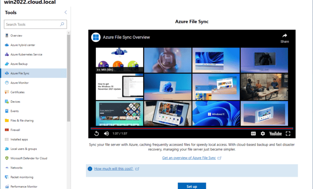Replay the Azure File Sync video
Image resolution: width=313 pixels, height=189 pixels.
coord(96,134)
